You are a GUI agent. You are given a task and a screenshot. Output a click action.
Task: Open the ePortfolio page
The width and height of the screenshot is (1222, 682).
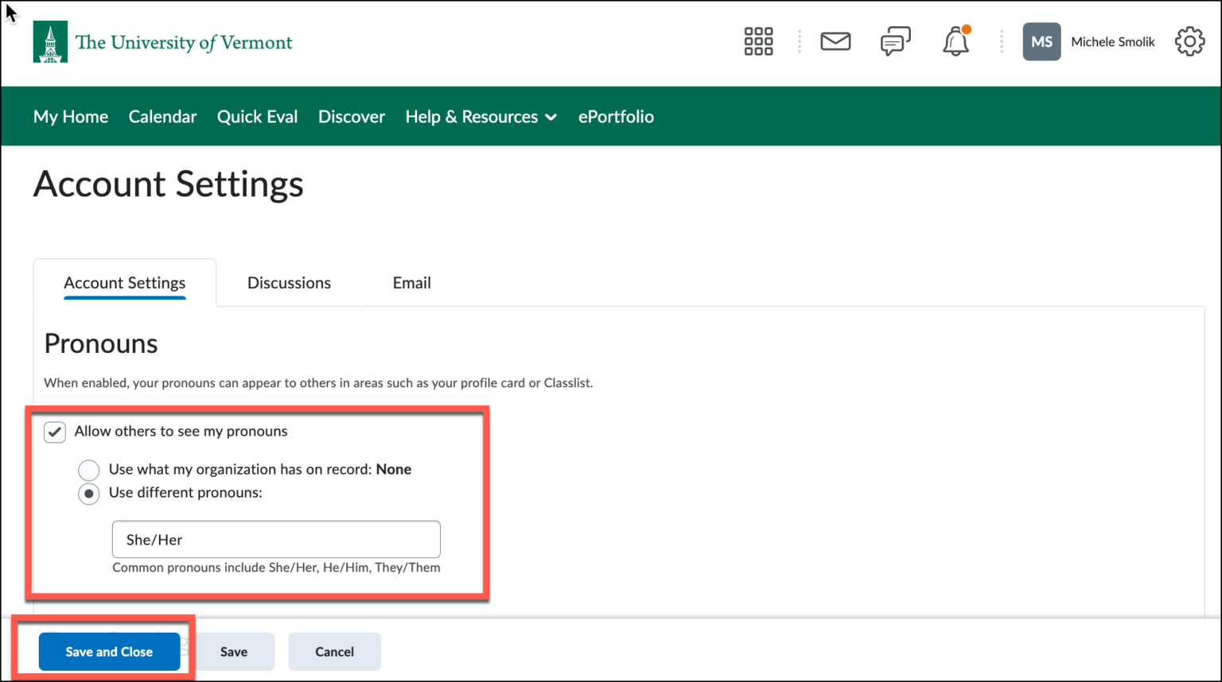[x=616, y=116]
